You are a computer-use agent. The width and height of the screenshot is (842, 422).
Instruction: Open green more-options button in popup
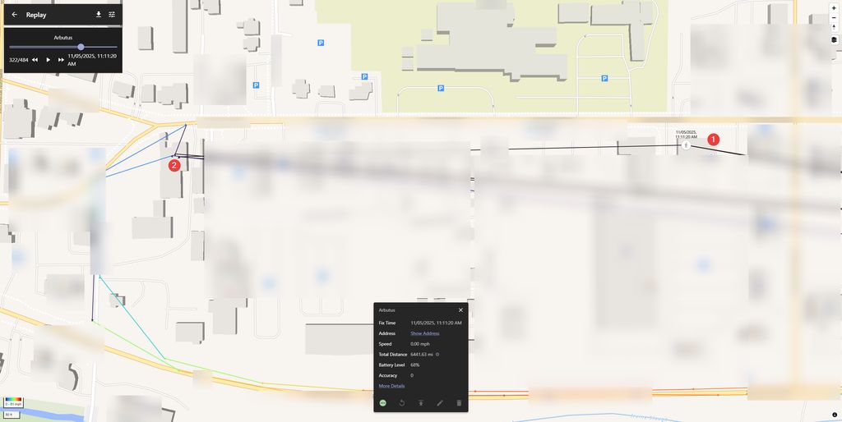pyautogui.click(x=383, y=402)
